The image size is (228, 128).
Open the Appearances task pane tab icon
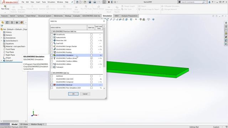click(226, 37)
